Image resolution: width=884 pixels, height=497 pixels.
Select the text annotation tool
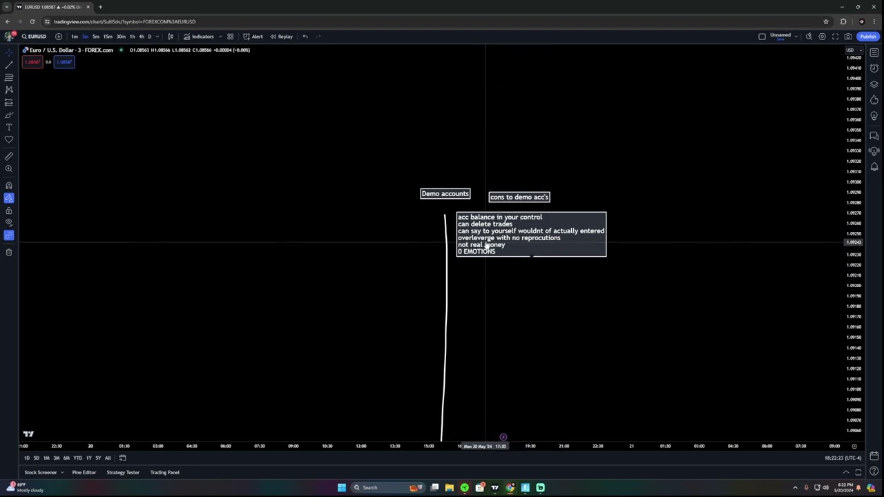point(9,127)
